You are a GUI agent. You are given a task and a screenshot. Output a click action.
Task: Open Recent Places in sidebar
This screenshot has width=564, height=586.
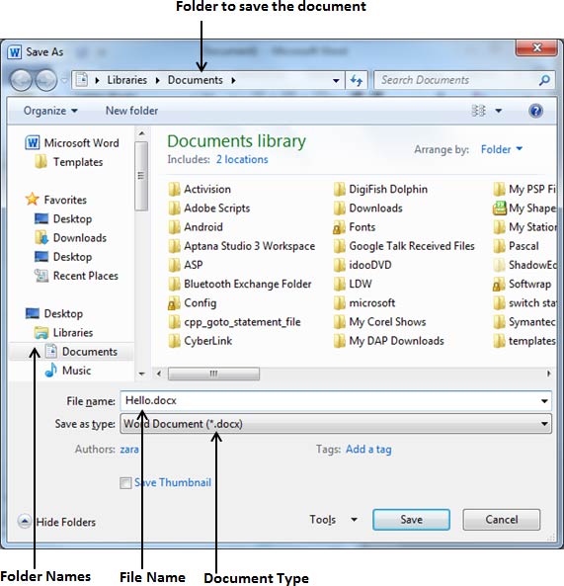(76, 276)
